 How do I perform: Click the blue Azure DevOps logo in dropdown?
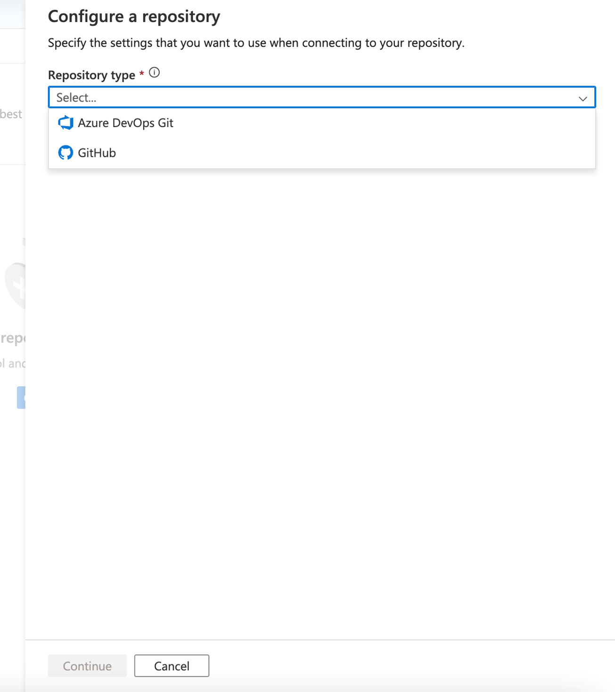(x=66, y=123)
